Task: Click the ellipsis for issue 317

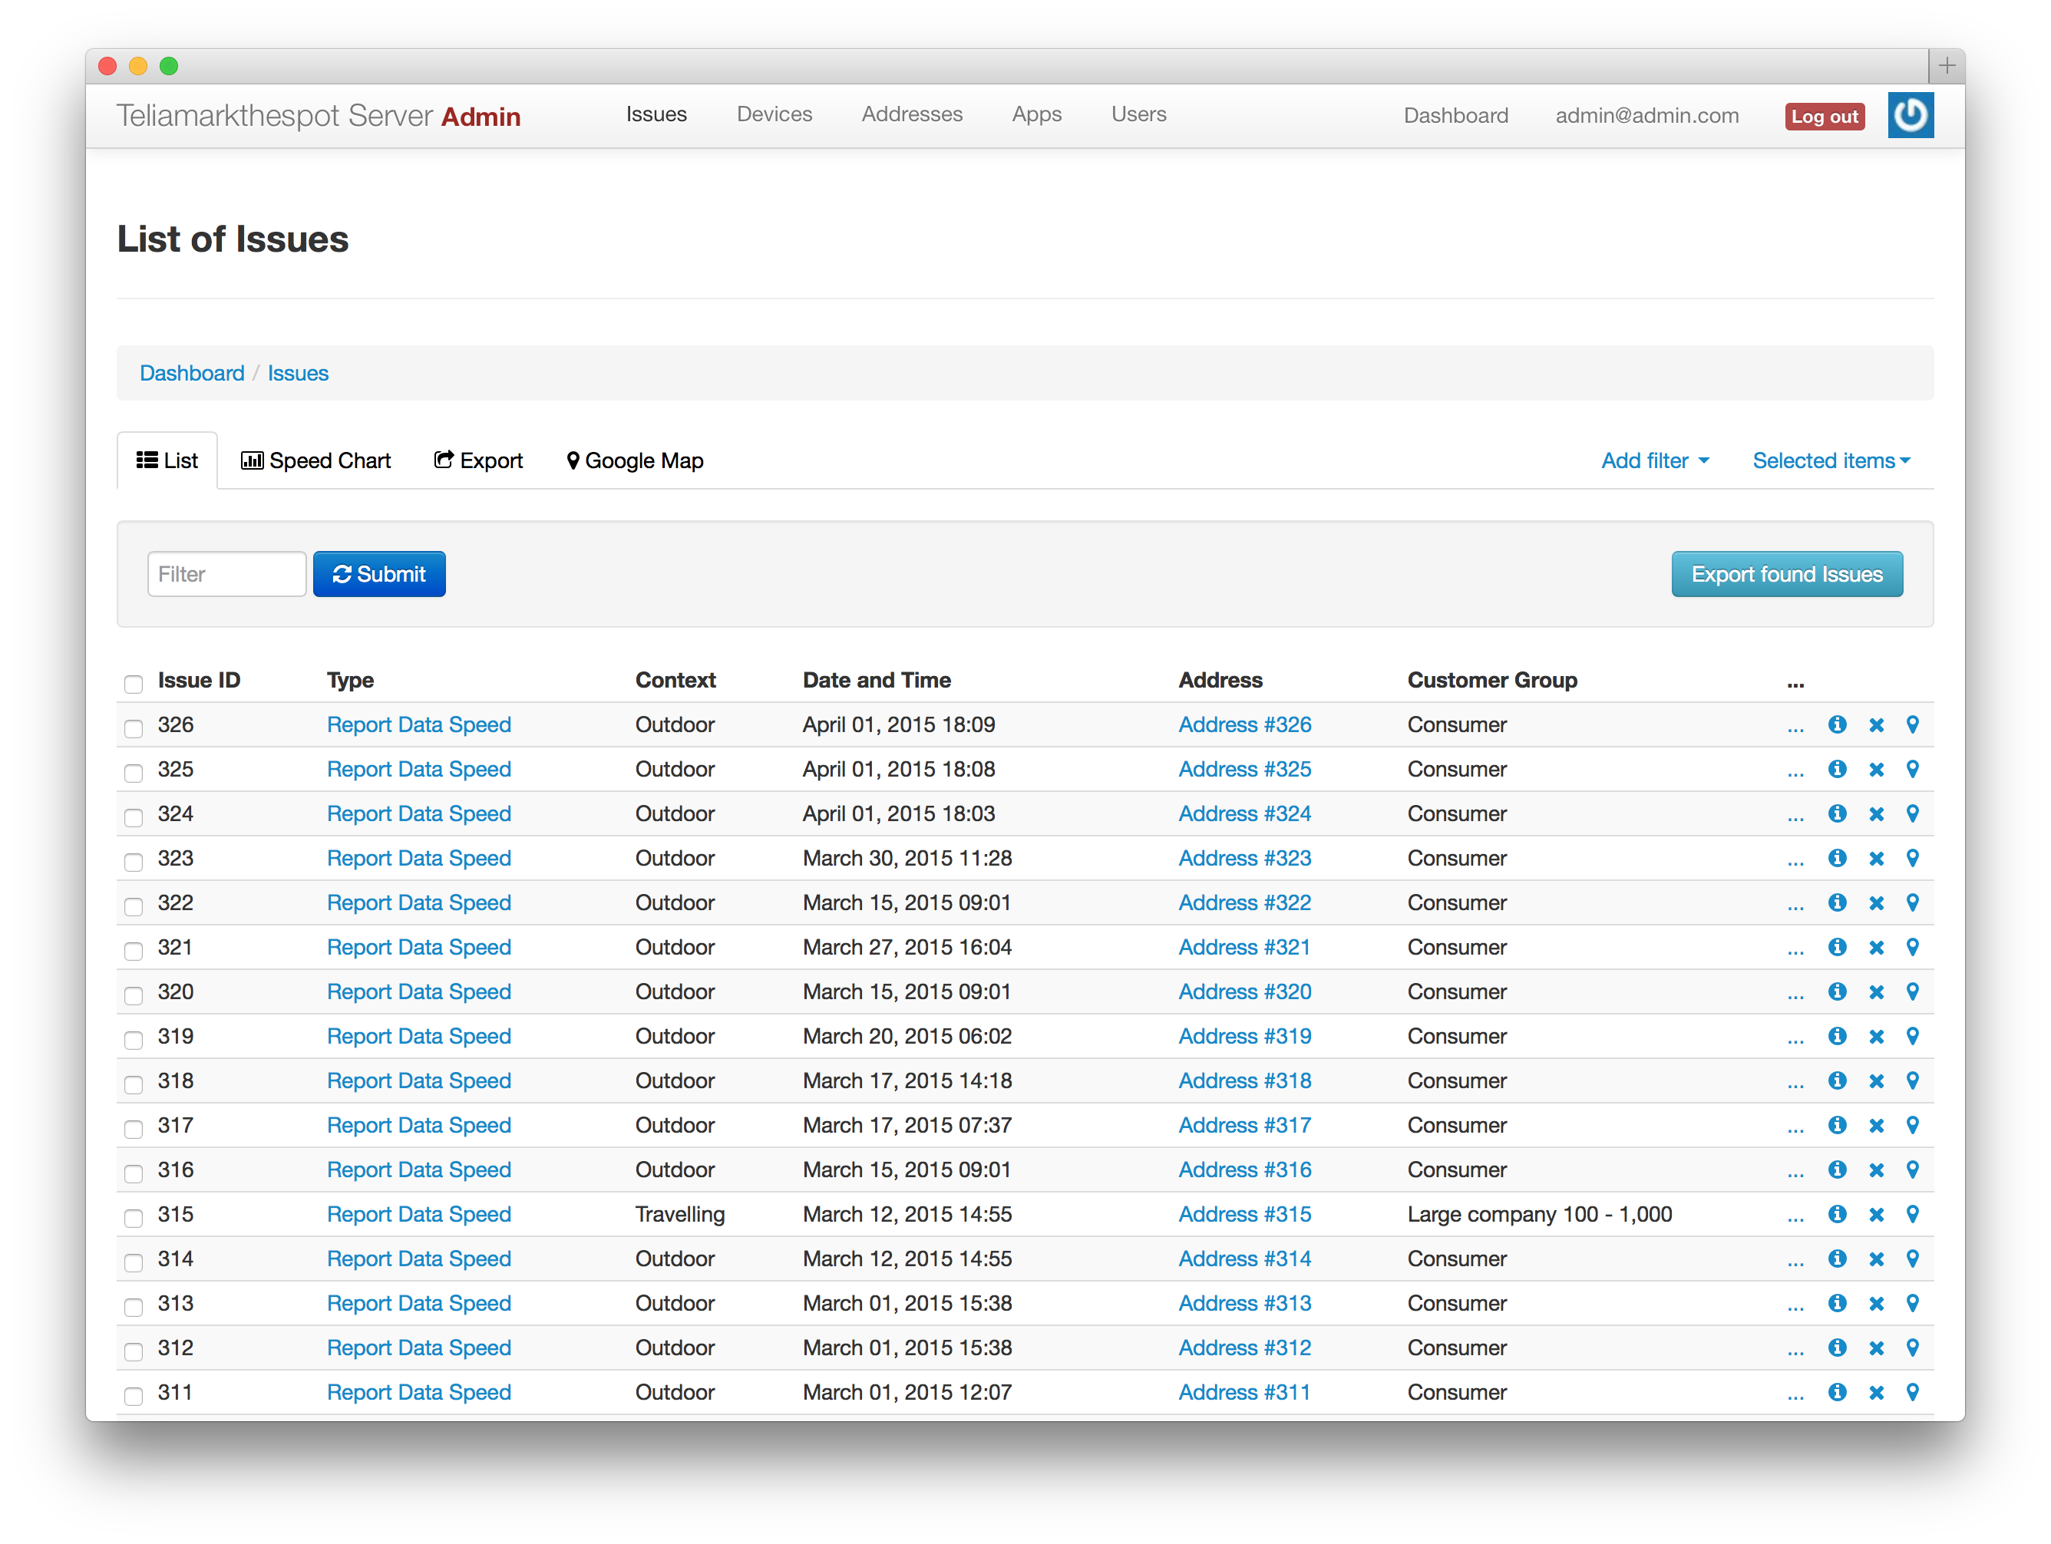Action: (1795, 1127)
